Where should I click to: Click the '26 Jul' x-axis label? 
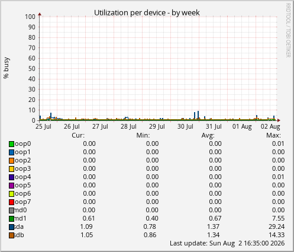[72, 126]
